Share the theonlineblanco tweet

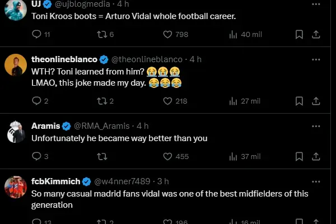[316, 101]
